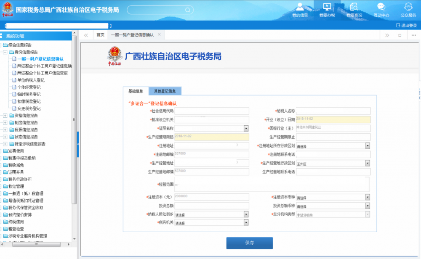Click the magnifier icon in search box
The width and height of the screenshot is (421, 259).
tap(187, 10)
